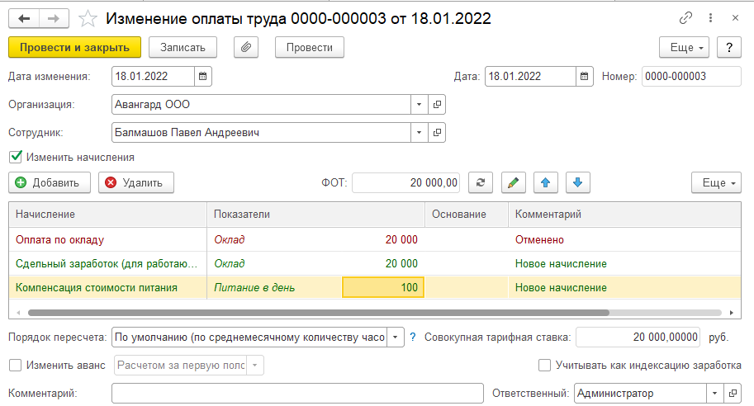Open the Ответственный dropdown list
754x406 pixels.
coord(714,394)
